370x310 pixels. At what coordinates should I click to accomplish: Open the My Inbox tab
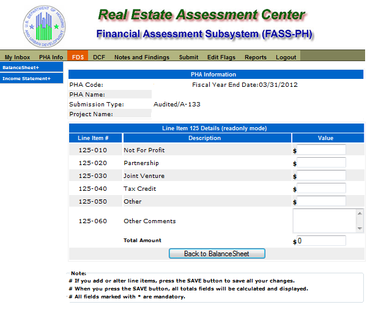(x=17, y=57)
